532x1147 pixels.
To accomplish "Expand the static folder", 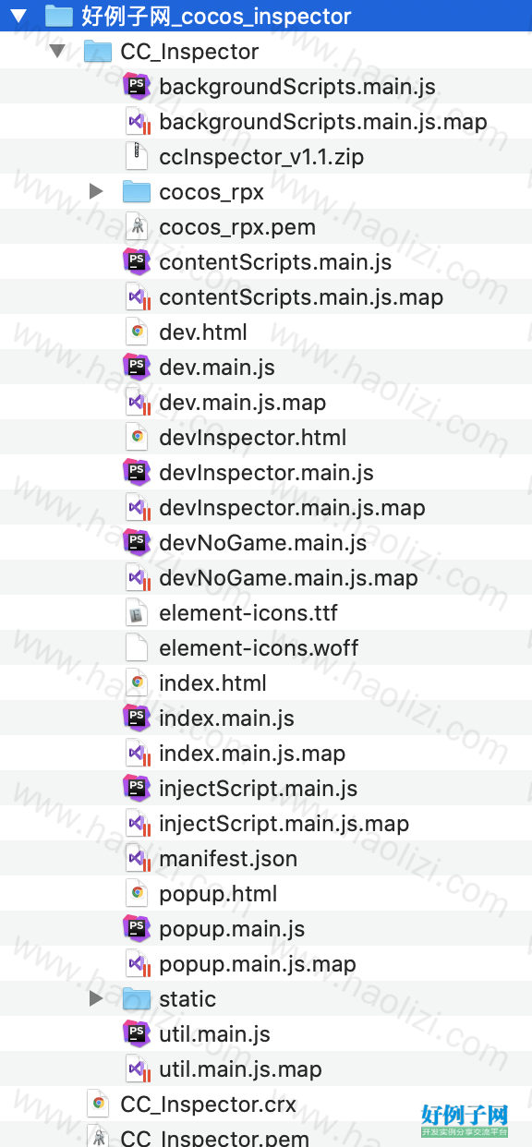I will [96, 998].
